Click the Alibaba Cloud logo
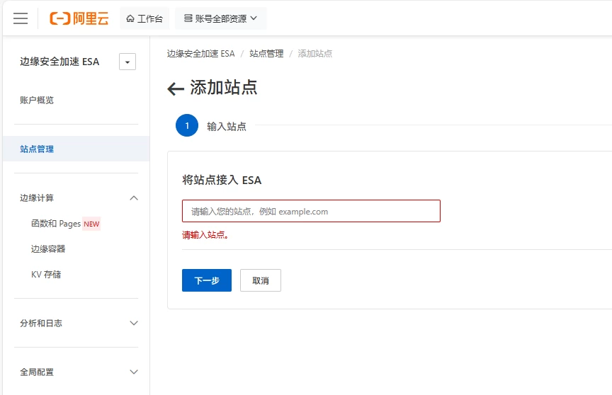This screenshot has height=395, width=612. click(x=79, y=18)
